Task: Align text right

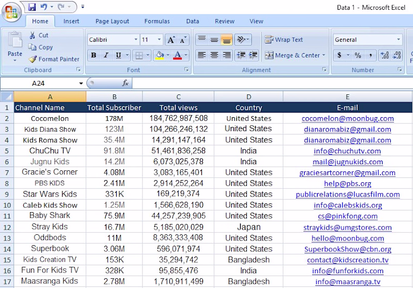Action: [x=227, y=55]
